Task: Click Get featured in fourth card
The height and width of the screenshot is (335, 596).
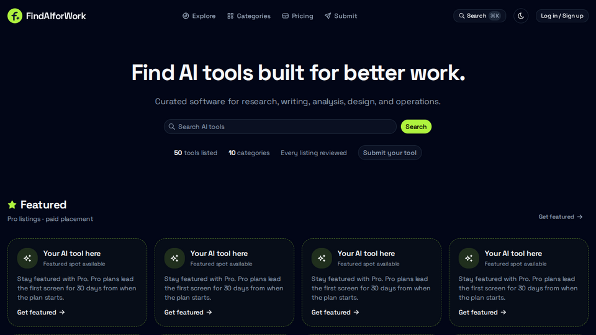Action: tap(482, 312)
